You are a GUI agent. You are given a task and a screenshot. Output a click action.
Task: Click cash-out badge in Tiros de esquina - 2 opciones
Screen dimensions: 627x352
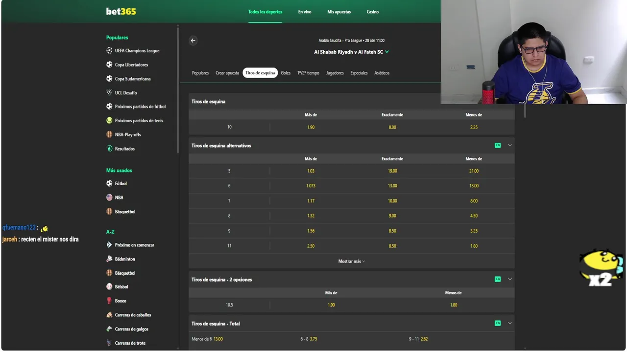tap(498, 279)
